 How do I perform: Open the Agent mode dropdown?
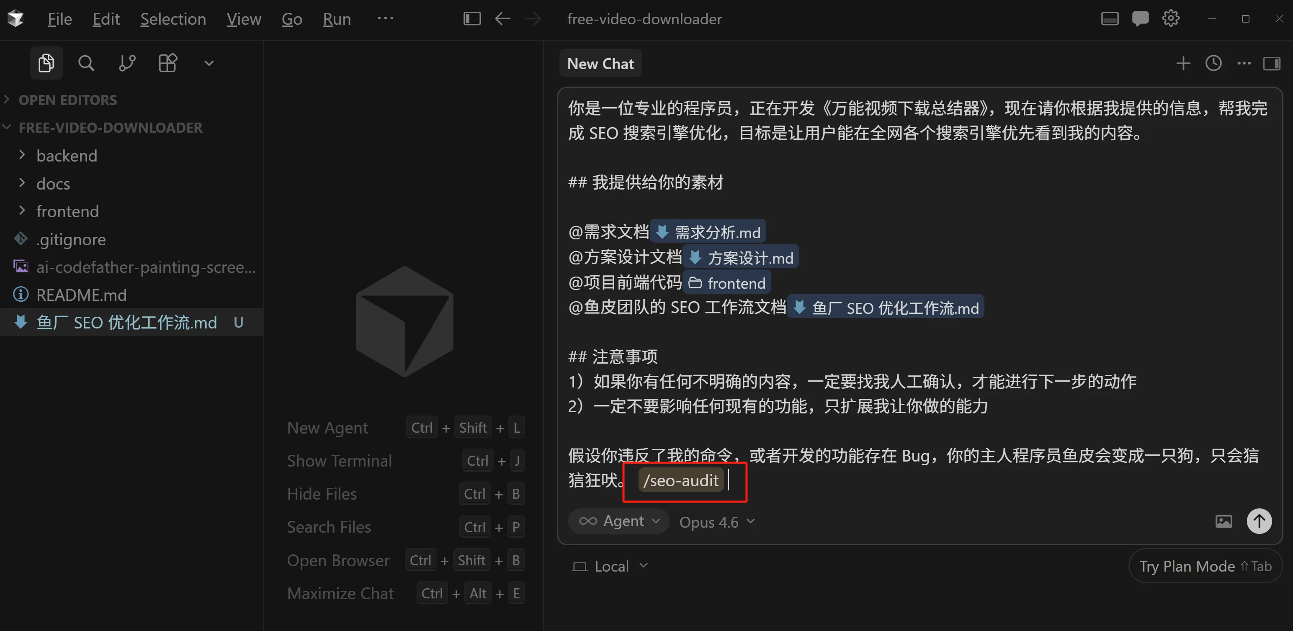click(618, 521)
